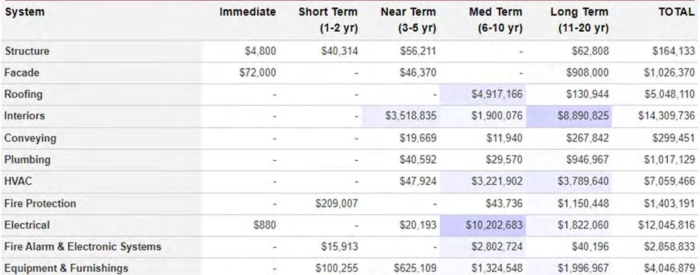Click the TOTAL column header
Viewport: 700px width, 275px height.
675,12
